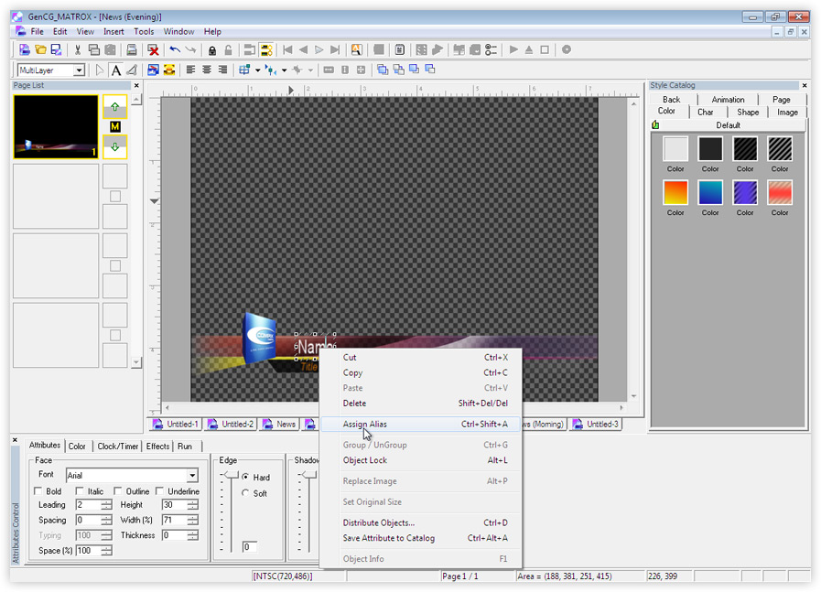Select the text tool in the toolbar
This screenshot has width=821, height=592.
tap(117, 69)
